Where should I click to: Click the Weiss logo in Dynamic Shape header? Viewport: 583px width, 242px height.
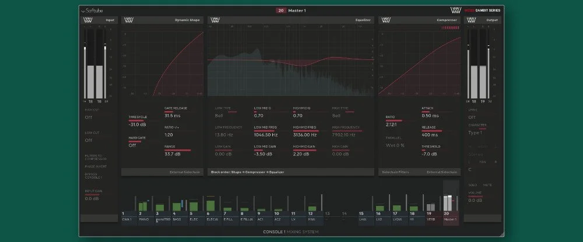128,20
